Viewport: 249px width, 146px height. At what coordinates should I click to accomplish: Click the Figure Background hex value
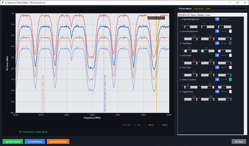[x=224, y=19]
